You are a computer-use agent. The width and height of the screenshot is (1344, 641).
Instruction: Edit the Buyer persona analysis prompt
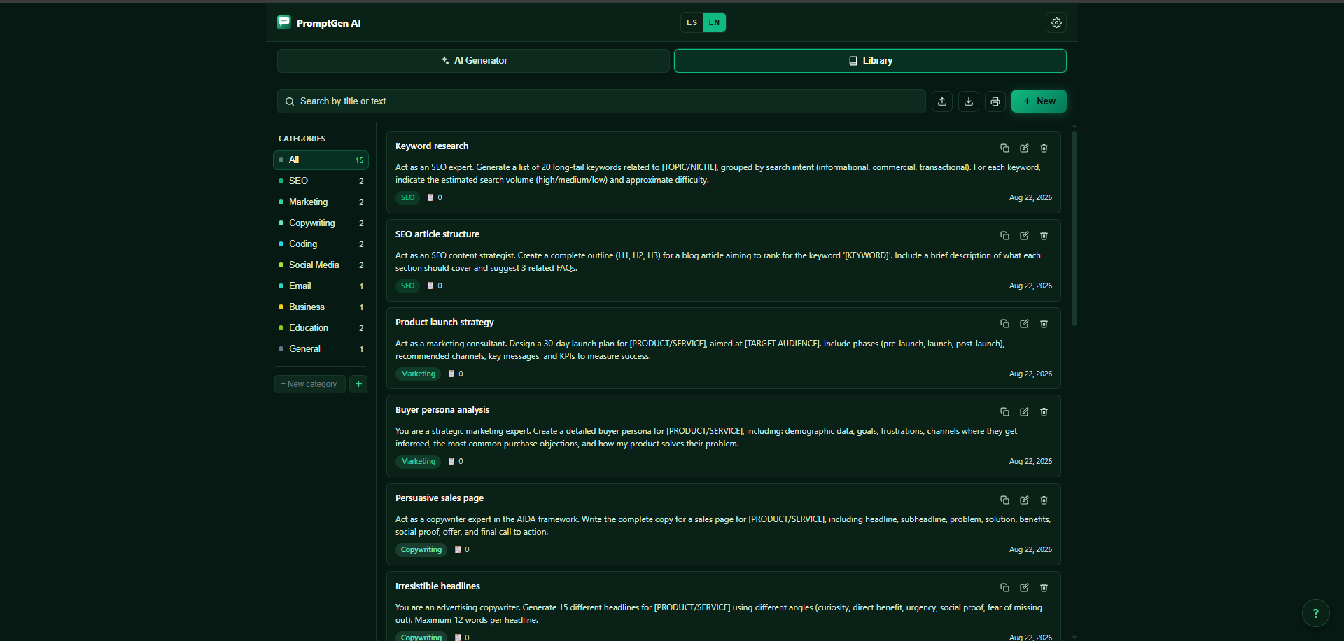(1024, 412)
